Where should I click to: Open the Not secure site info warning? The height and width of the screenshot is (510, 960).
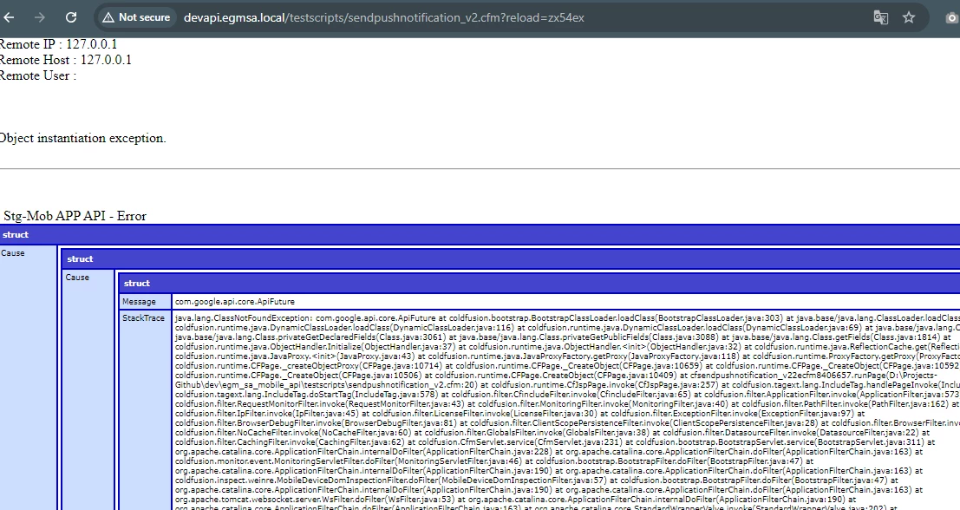tap(136, 17)
